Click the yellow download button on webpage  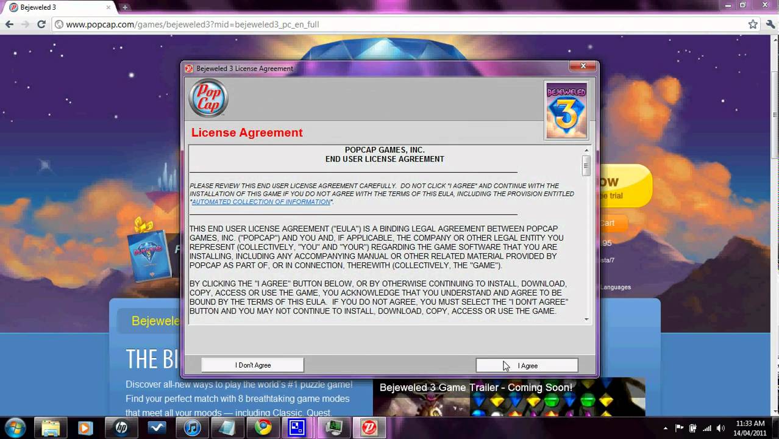[x=626, y=186]
